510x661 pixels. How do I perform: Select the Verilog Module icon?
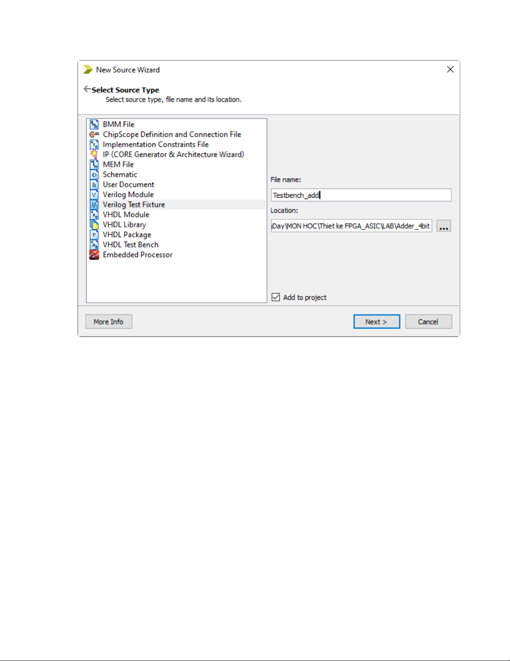(x=95, y=194)
